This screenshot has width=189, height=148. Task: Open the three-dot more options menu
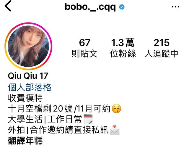coord(175,7)
